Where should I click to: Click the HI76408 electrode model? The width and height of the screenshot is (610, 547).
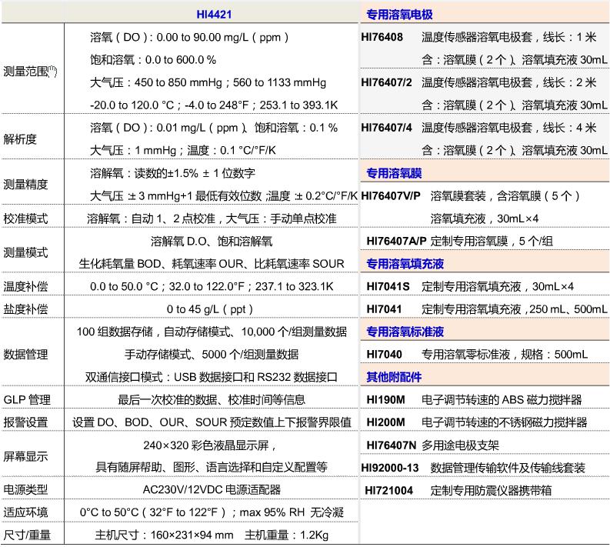click(x=382, y=38)
